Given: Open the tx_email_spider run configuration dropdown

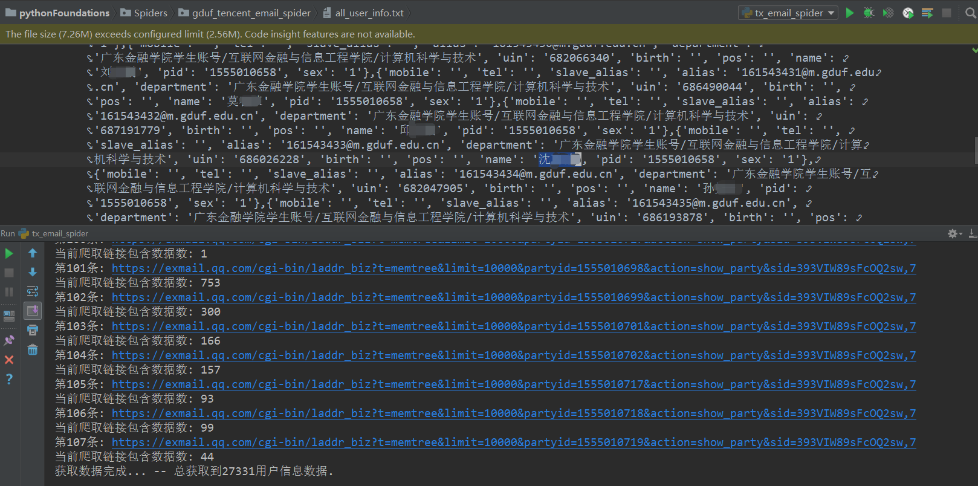Looking at the screenshot, I should (788, 13).
